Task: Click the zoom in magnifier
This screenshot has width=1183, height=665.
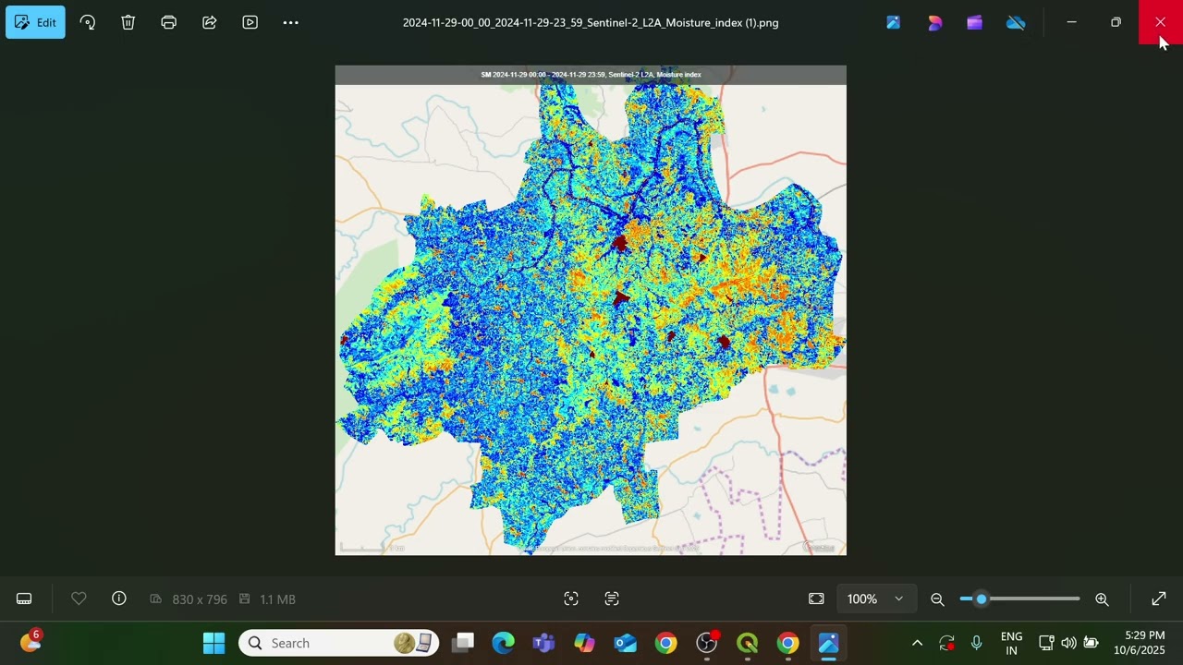Action: 1102,598
